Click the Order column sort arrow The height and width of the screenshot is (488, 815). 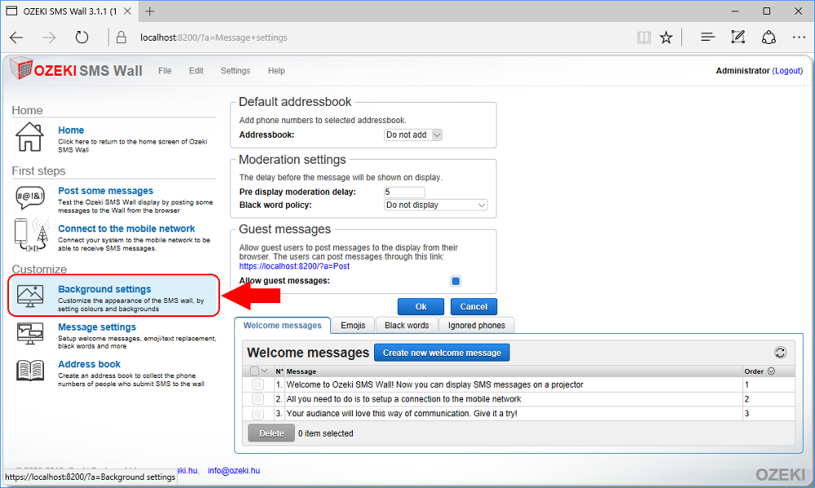coord(771,371)
